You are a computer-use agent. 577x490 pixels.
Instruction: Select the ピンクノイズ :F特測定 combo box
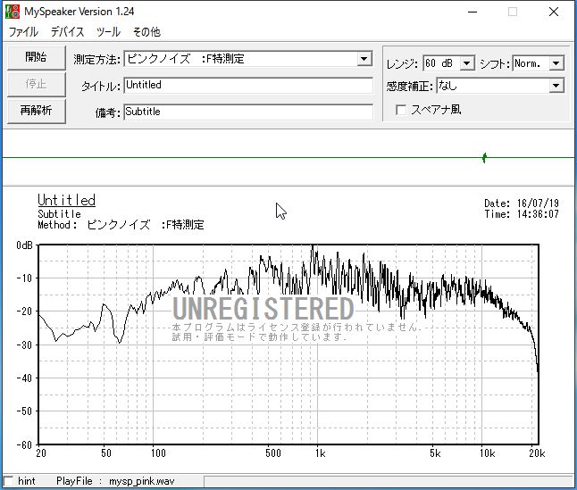click(248, 59)
